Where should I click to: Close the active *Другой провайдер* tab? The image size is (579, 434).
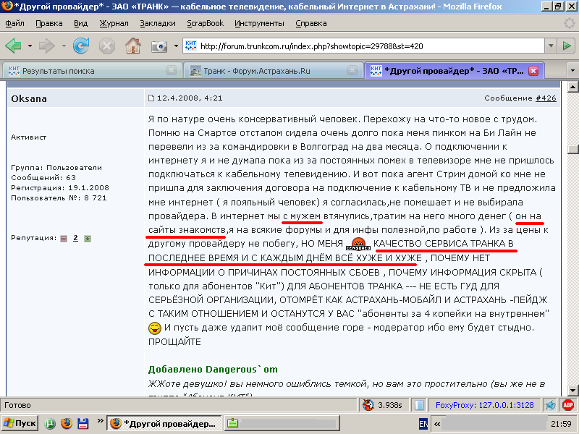point(533,70)
